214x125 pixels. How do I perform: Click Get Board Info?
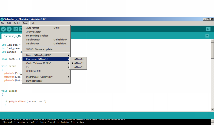(x=46, y=71)
